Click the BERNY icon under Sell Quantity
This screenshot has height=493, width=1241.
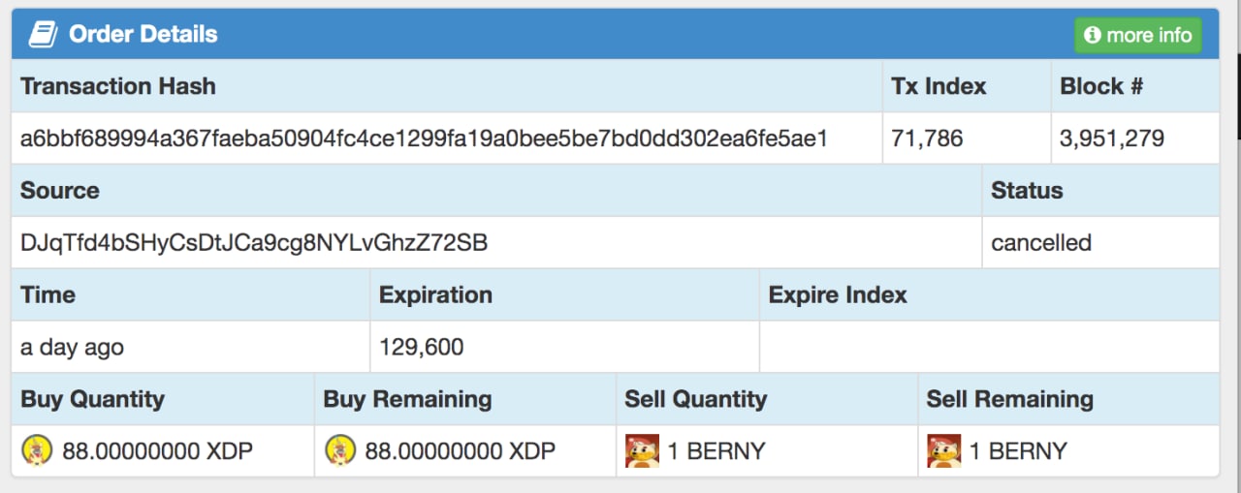(643, 450)
